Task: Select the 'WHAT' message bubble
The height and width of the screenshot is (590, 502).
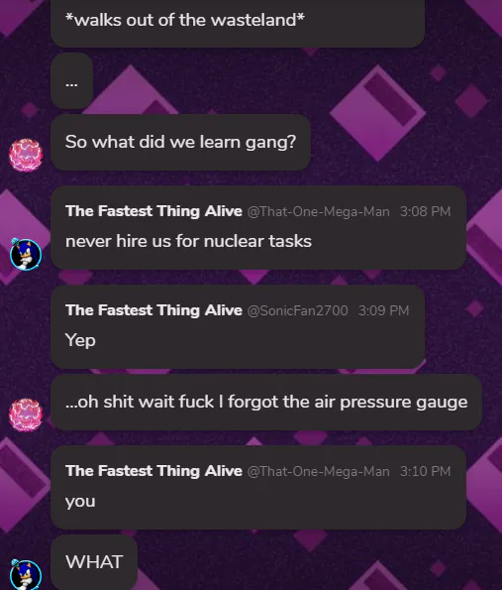Action: tap(94, 562)
